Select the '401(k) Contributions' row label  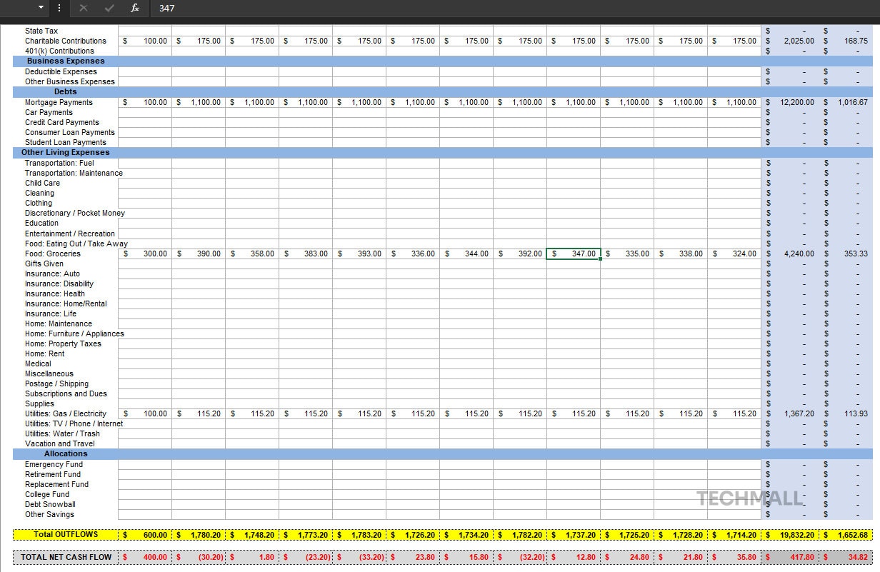(59, 51)
